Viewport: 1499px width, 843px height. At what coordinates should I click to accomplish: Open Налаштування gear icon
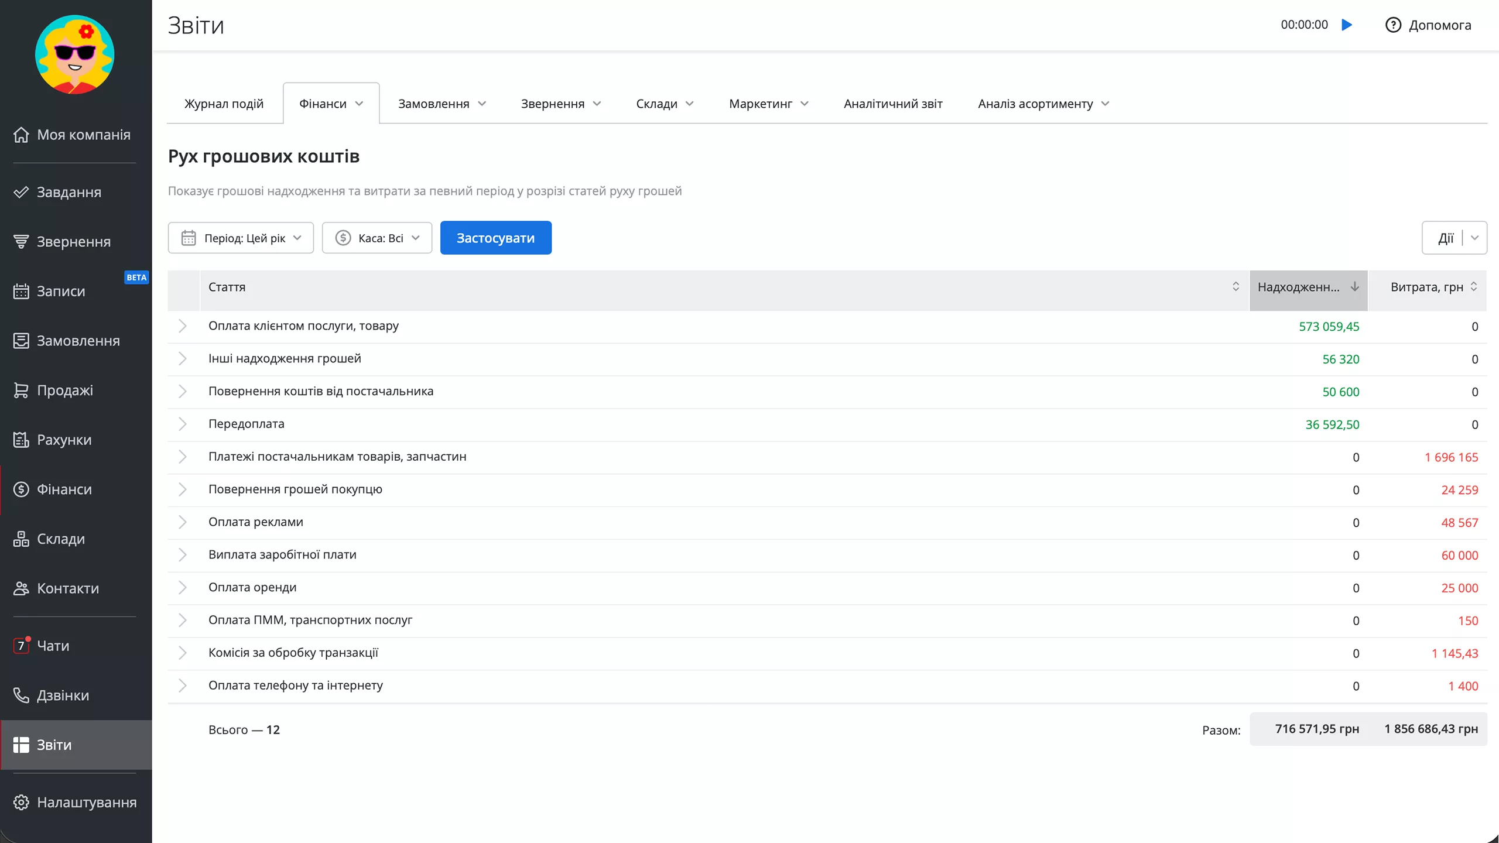21,802
